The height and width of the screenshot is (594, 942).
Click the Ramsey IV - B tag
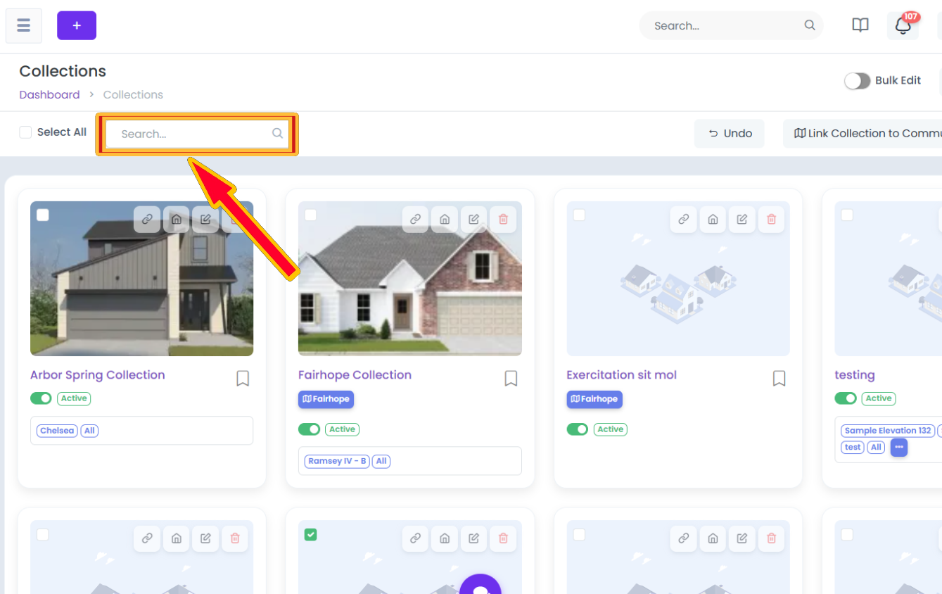[337, 462]
